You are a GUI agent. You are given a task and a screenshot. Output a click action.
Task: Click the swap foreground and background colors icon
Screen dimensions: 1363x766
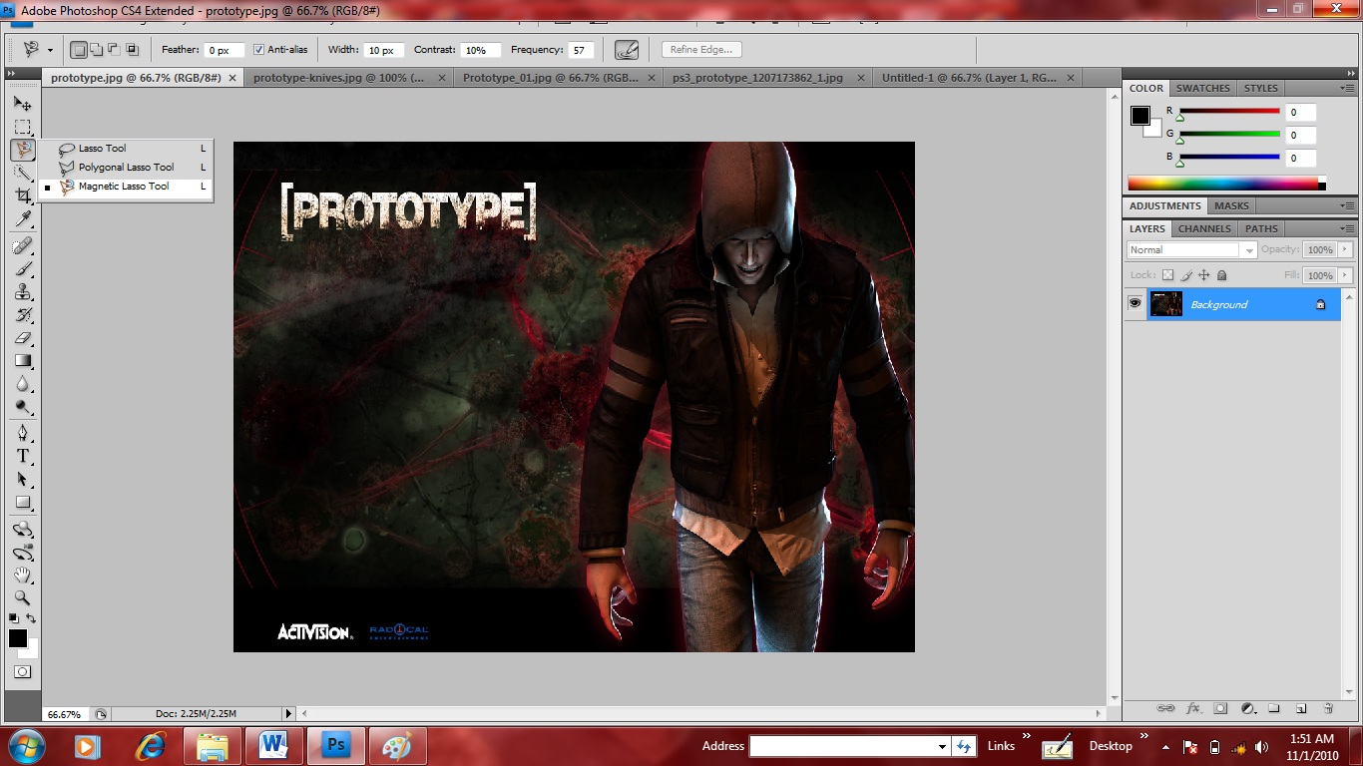[x=31, y=618]
